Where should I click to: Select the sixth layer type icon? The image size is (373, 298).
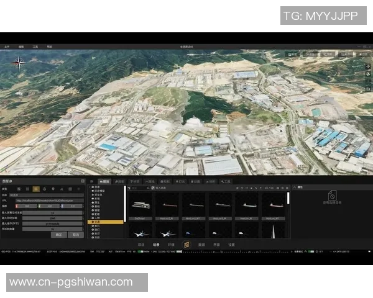[x=62, y=189]
